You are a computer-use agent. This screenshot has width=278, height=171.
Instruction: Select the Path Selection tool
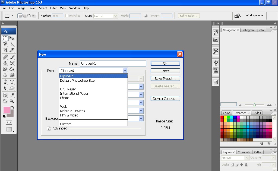click(x=5, y=88)
